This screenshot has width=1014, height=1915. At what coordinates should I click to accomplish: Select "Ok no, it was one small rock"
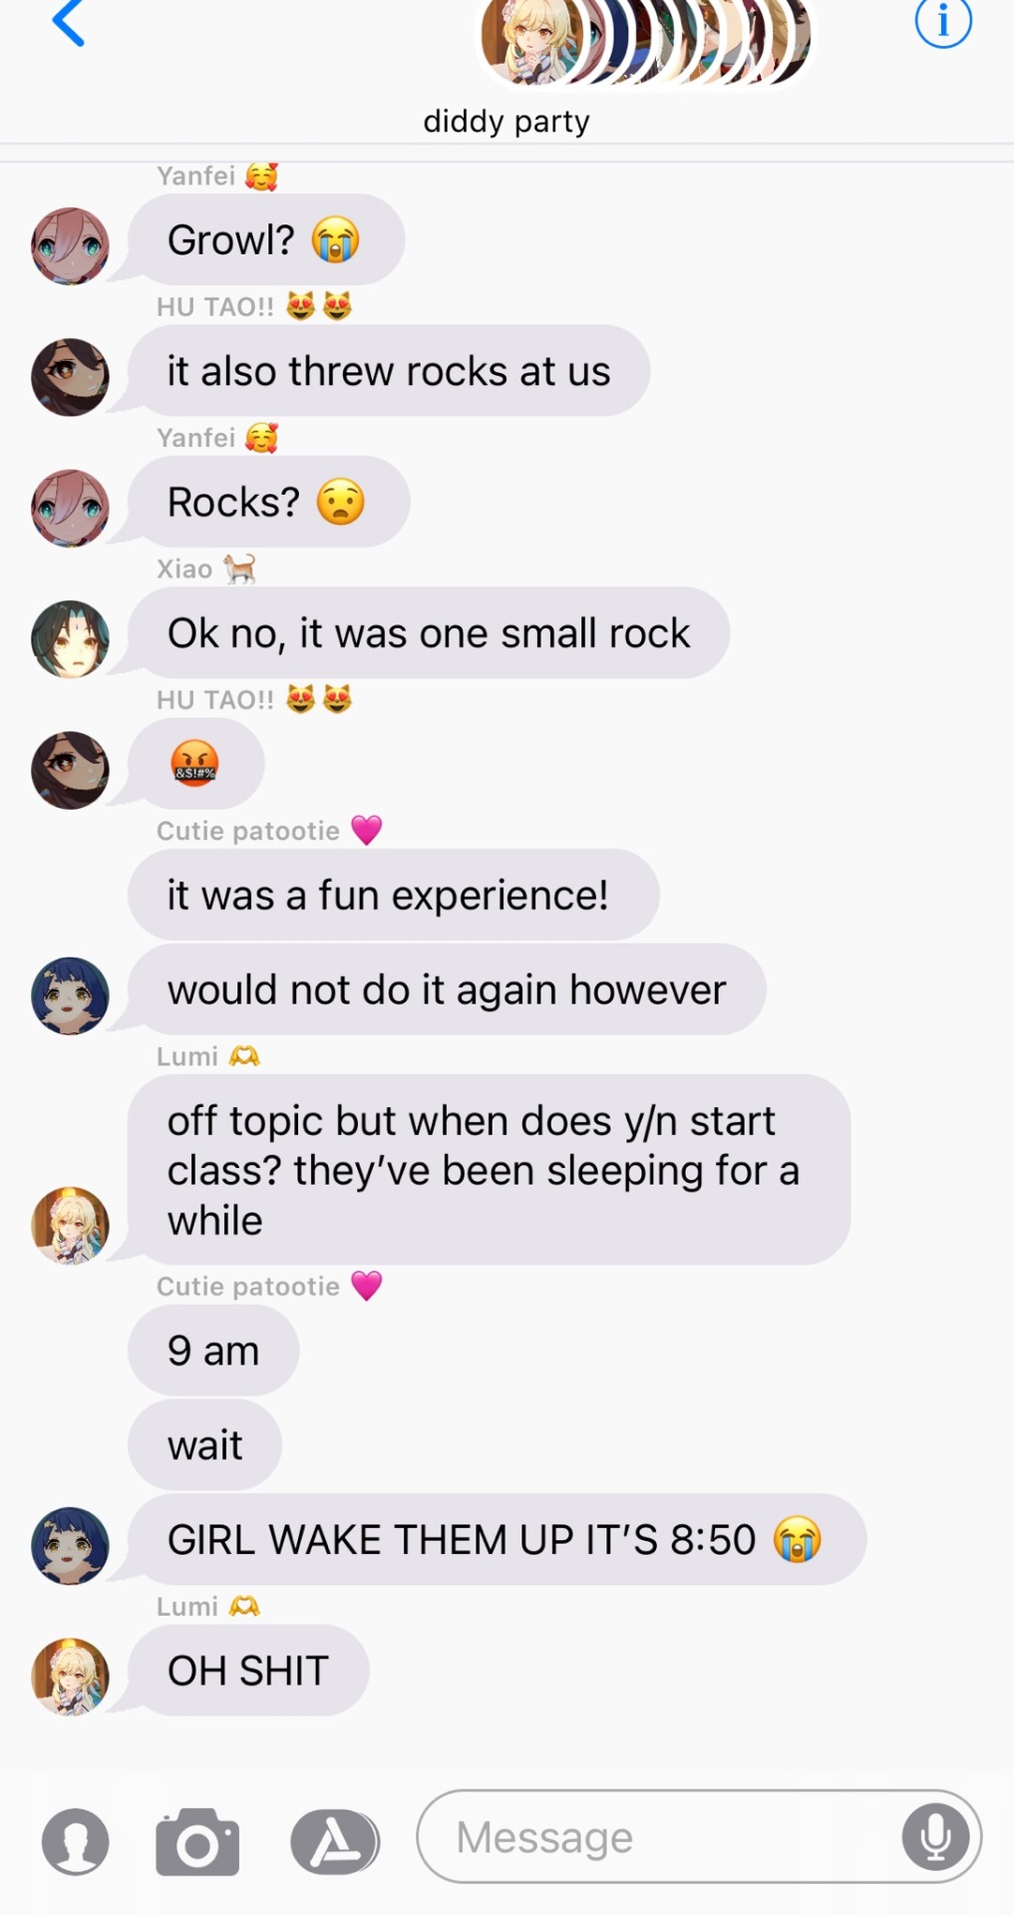tap(429, 633)
